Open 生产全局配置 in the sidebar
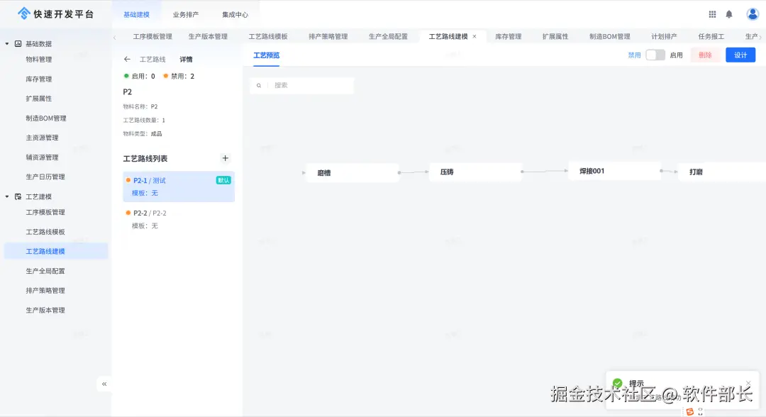Viewport: 766px width, 417px height. (x=45, y=270)
